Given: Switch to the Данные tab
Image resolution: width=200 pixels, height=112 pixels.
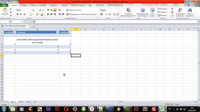Looking at the screenshot, I should 64,5.
